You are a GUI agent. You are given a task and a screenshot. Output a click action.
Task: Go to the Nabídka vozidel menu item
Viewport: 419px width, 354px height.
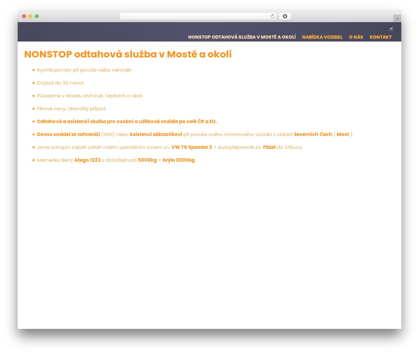pos(322,37)
